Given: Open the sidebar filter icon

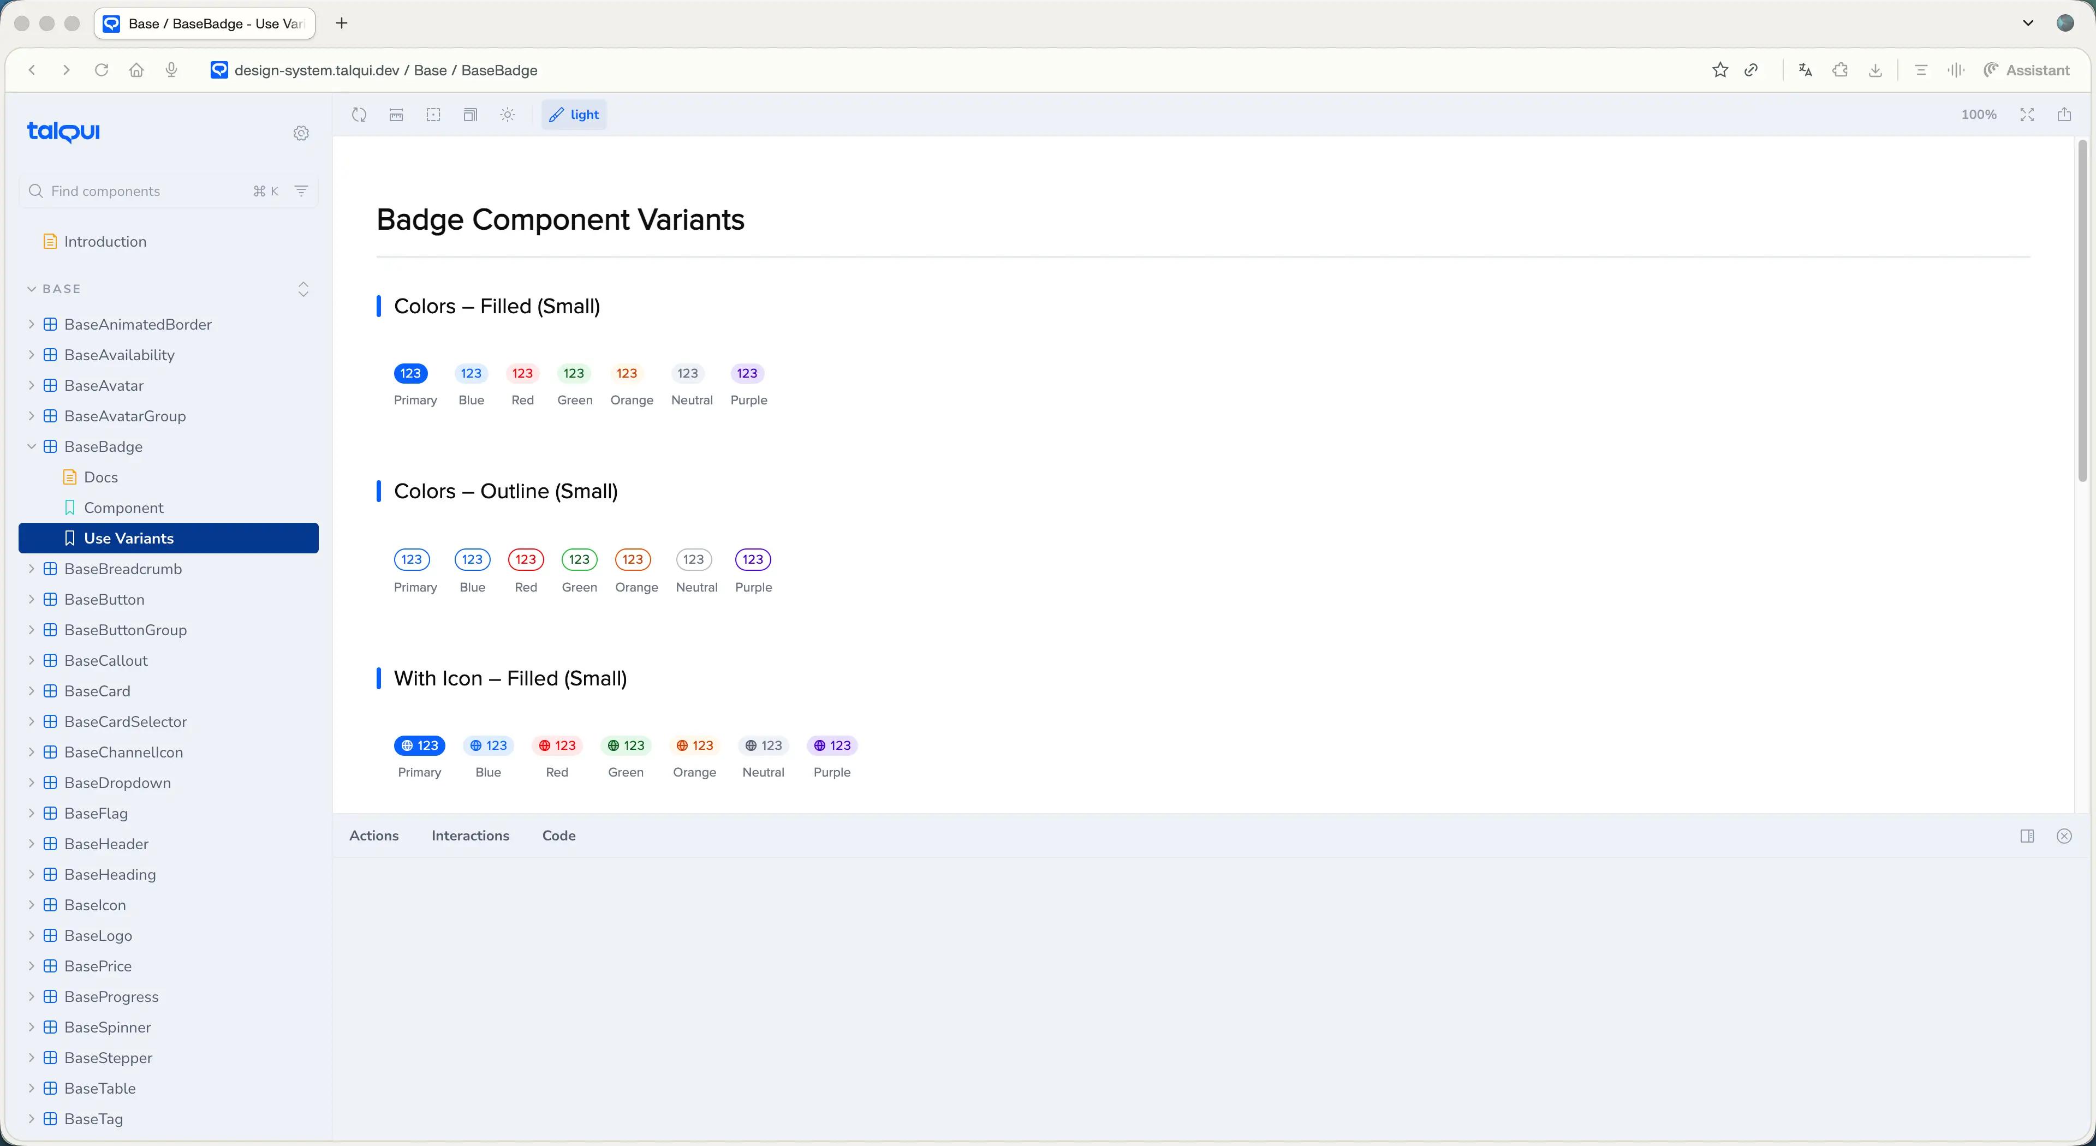Looking at the screenshot, I should 301,191.
